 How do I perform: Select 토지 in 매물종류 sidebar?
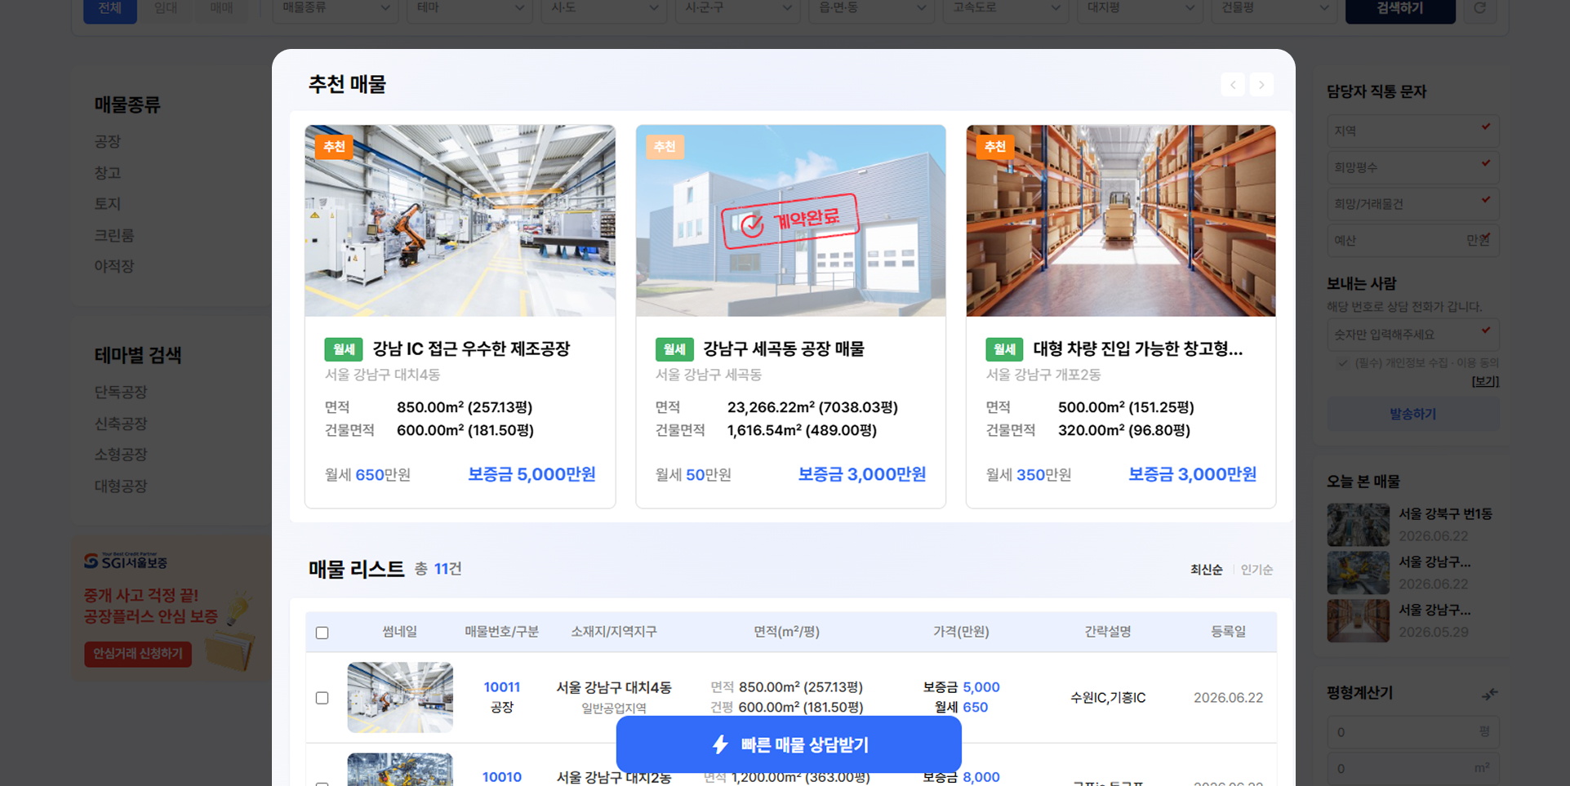(x=108, y=204)
